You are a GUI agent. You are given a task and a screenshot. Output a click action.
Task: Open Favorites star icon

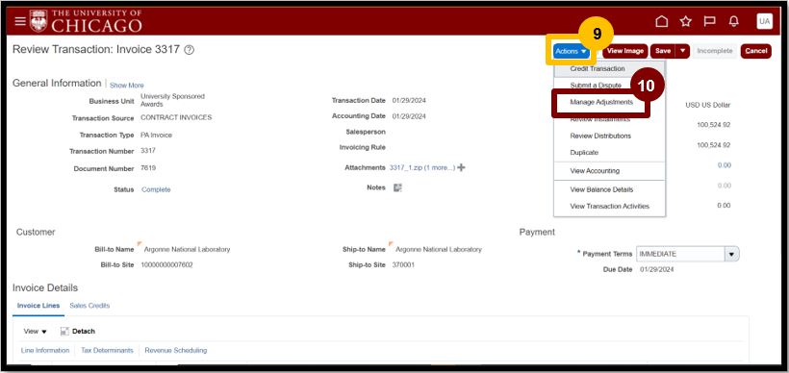(685, 21)
